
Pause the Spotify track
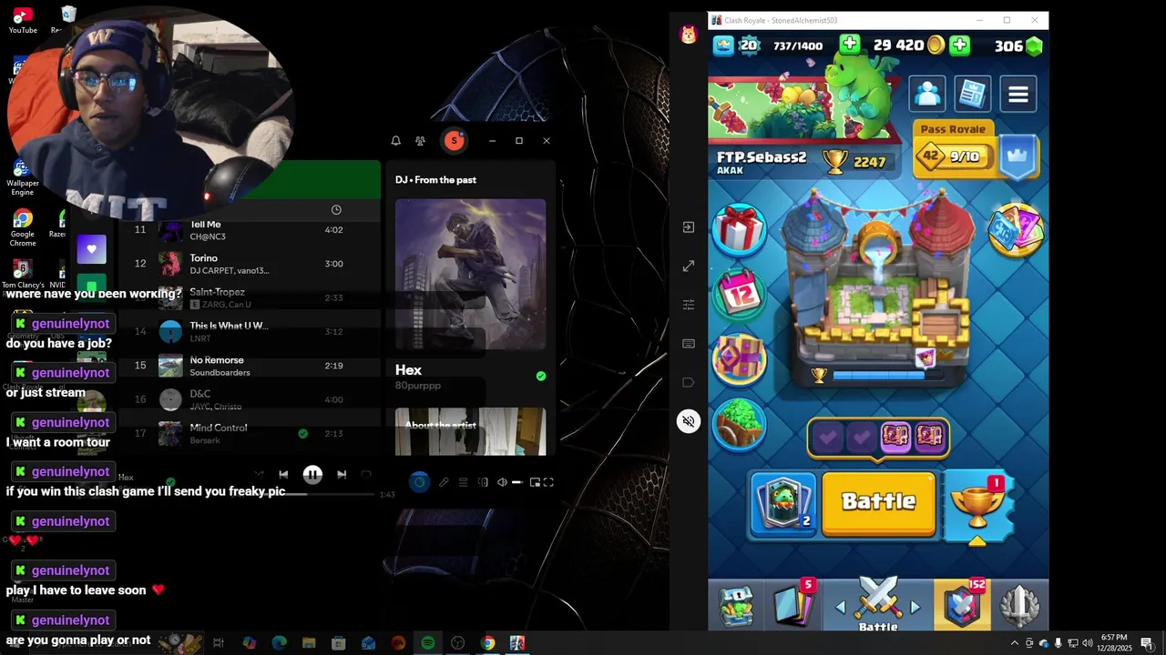tap(312, 474)
